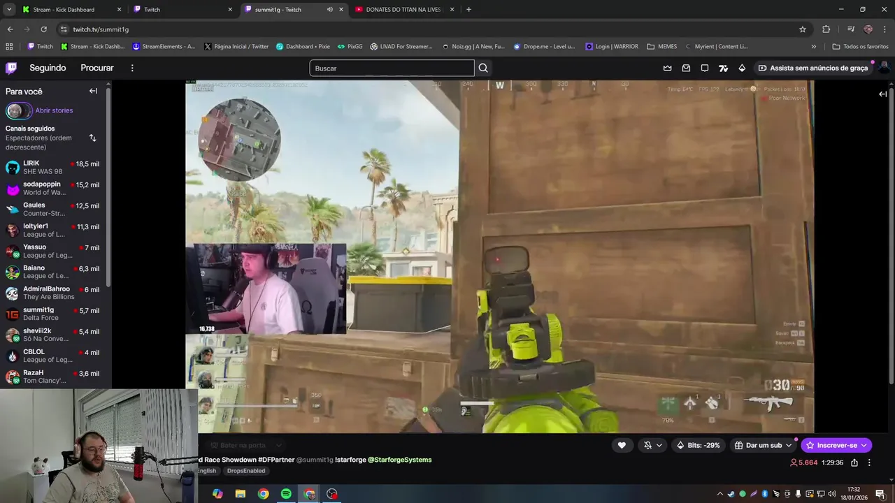Image resolution: width=895 pixels, height=503 pixels.
Task: Open the browser extensions puzzle icon
Action: tap(826, 29)
